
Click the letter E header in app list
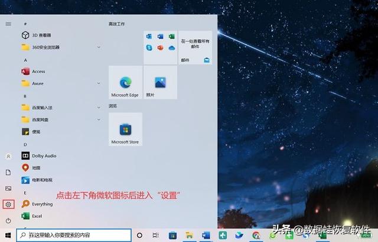tap(25, 193)
